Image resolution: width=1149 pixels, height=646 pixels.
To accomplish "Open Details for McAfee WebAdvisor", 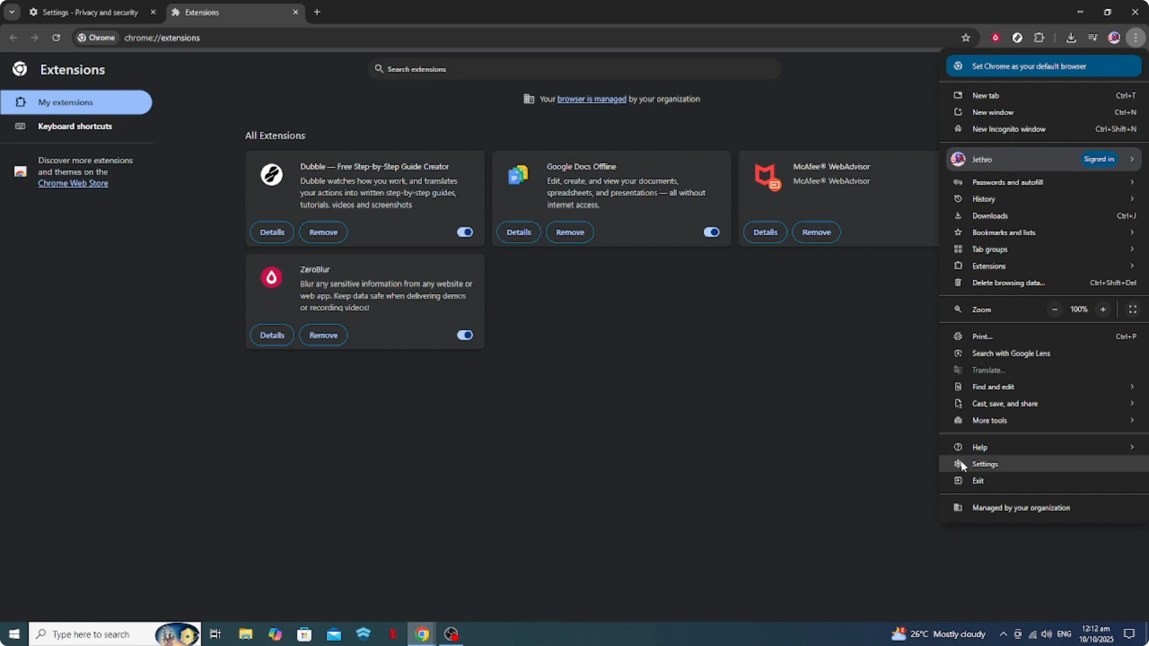I will [765, 232].
